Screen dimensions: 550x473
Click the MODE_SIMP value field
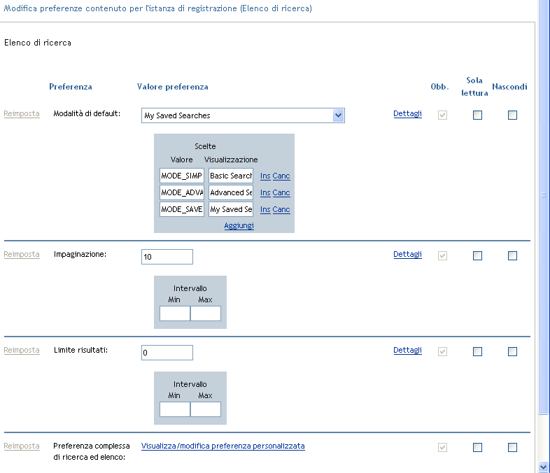182,176
